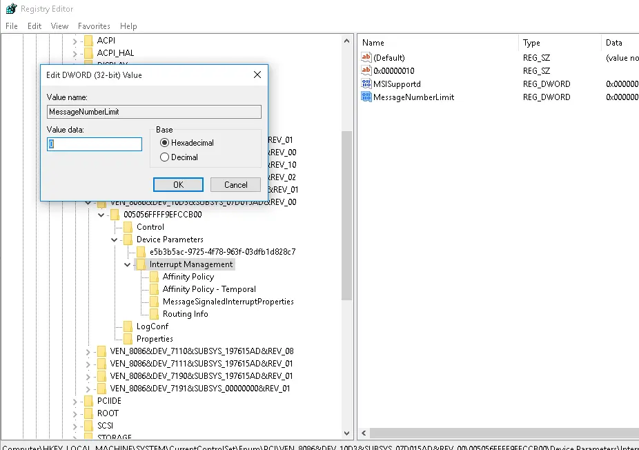Screen dimensions: 639x450
Task: Collapse the 005056FFFF9EFCCB00 key
Action: (x=101, y=215)
